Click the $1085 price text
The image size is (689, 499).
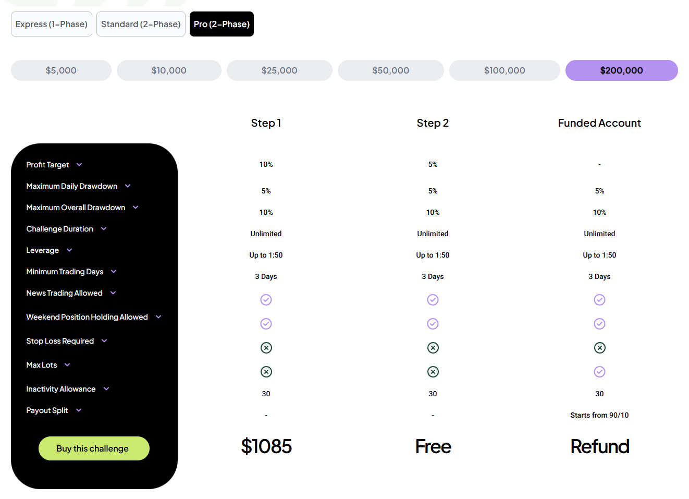[x=266, y=446]
